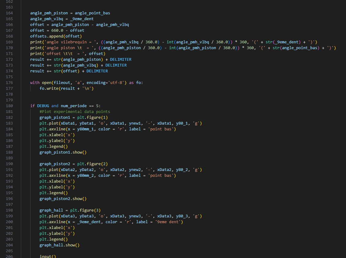Click "plt.legend()" on line 195
The height and width of the screenshot is (258, 346).
coord(53,193)
